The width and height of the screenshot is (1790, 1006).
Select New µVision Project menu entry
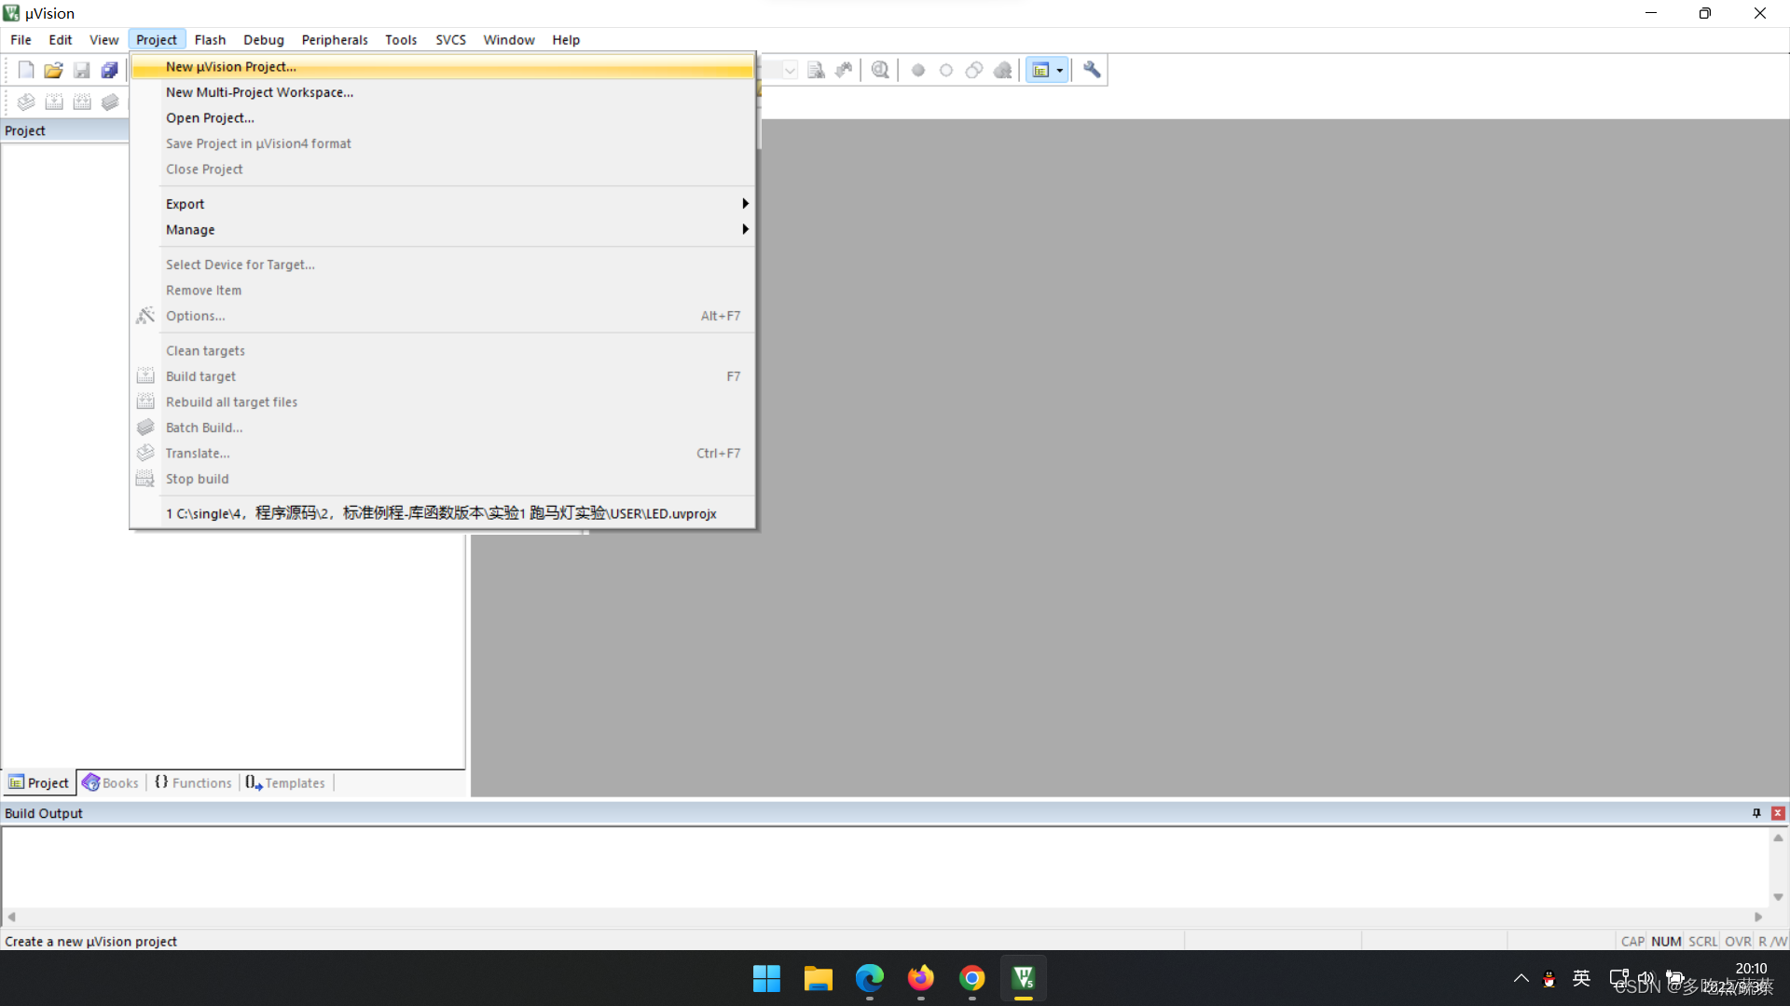click(x=230, y=67)
